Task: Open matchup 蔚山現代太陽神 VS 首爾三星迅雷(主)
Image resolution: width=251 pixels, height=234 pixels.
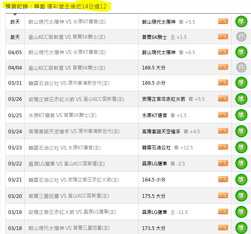Action: pos(69,228)
